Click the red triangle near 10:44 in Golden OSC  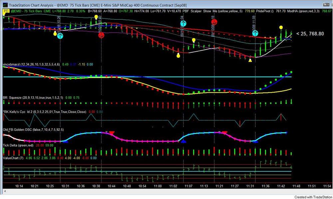pyautogui.click(x=112, y=133)
